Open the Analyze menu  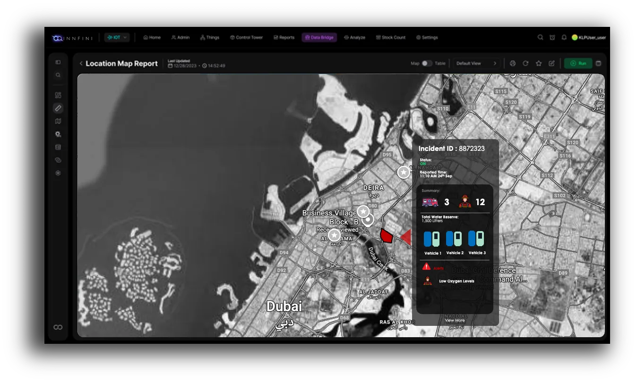point(355,37)
